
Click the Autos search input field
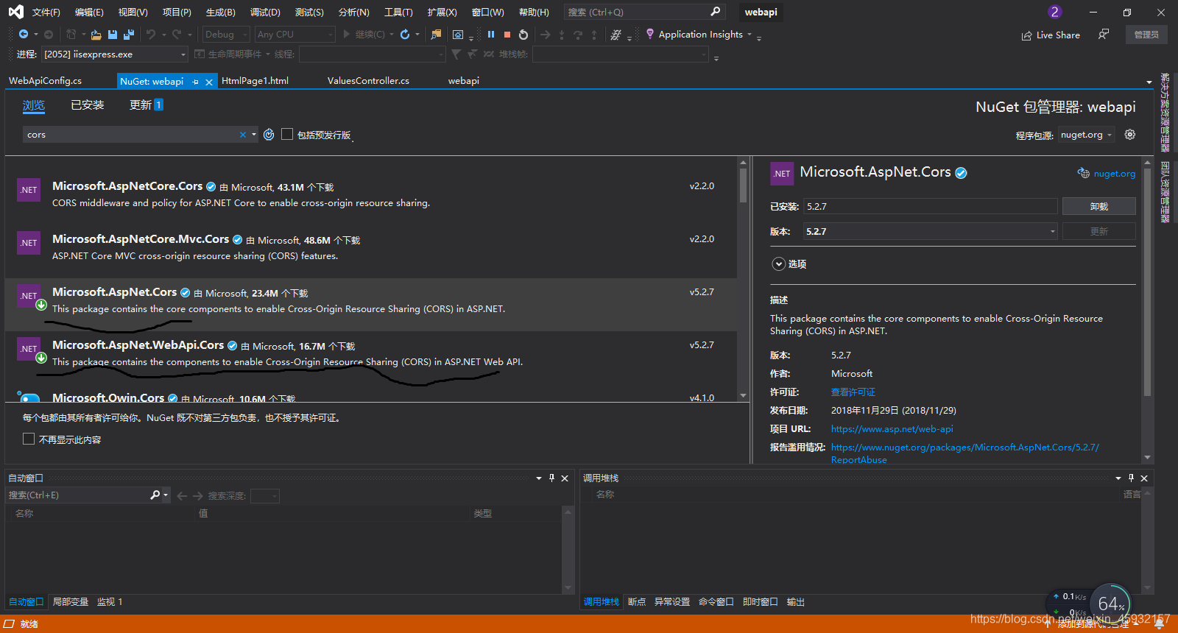pos(77,495)
